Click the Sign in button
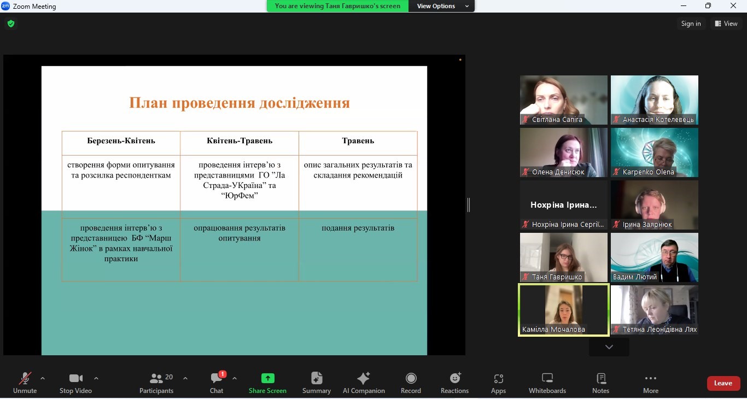This screenshot has width=747, height=399. (691, 24)
